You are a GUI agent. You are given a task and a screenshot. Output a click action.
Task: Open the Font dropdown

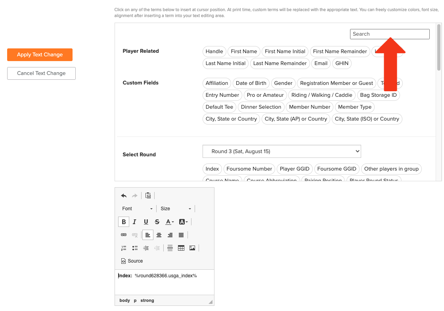click(x=137, y=209)
